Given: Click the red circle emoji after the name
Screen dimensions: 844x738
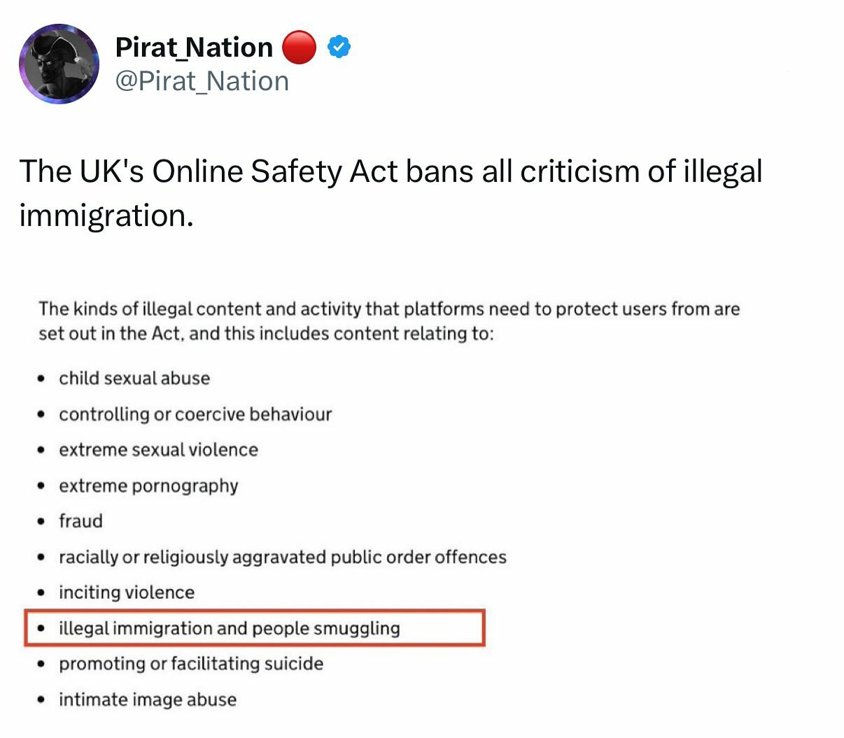Looking at the screenshot, I should pos(299,48).
